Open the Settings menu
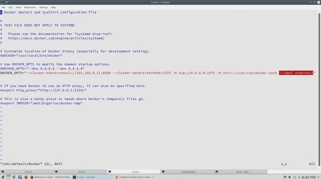The width and height of the screenshot is (321, 180). 43,7
